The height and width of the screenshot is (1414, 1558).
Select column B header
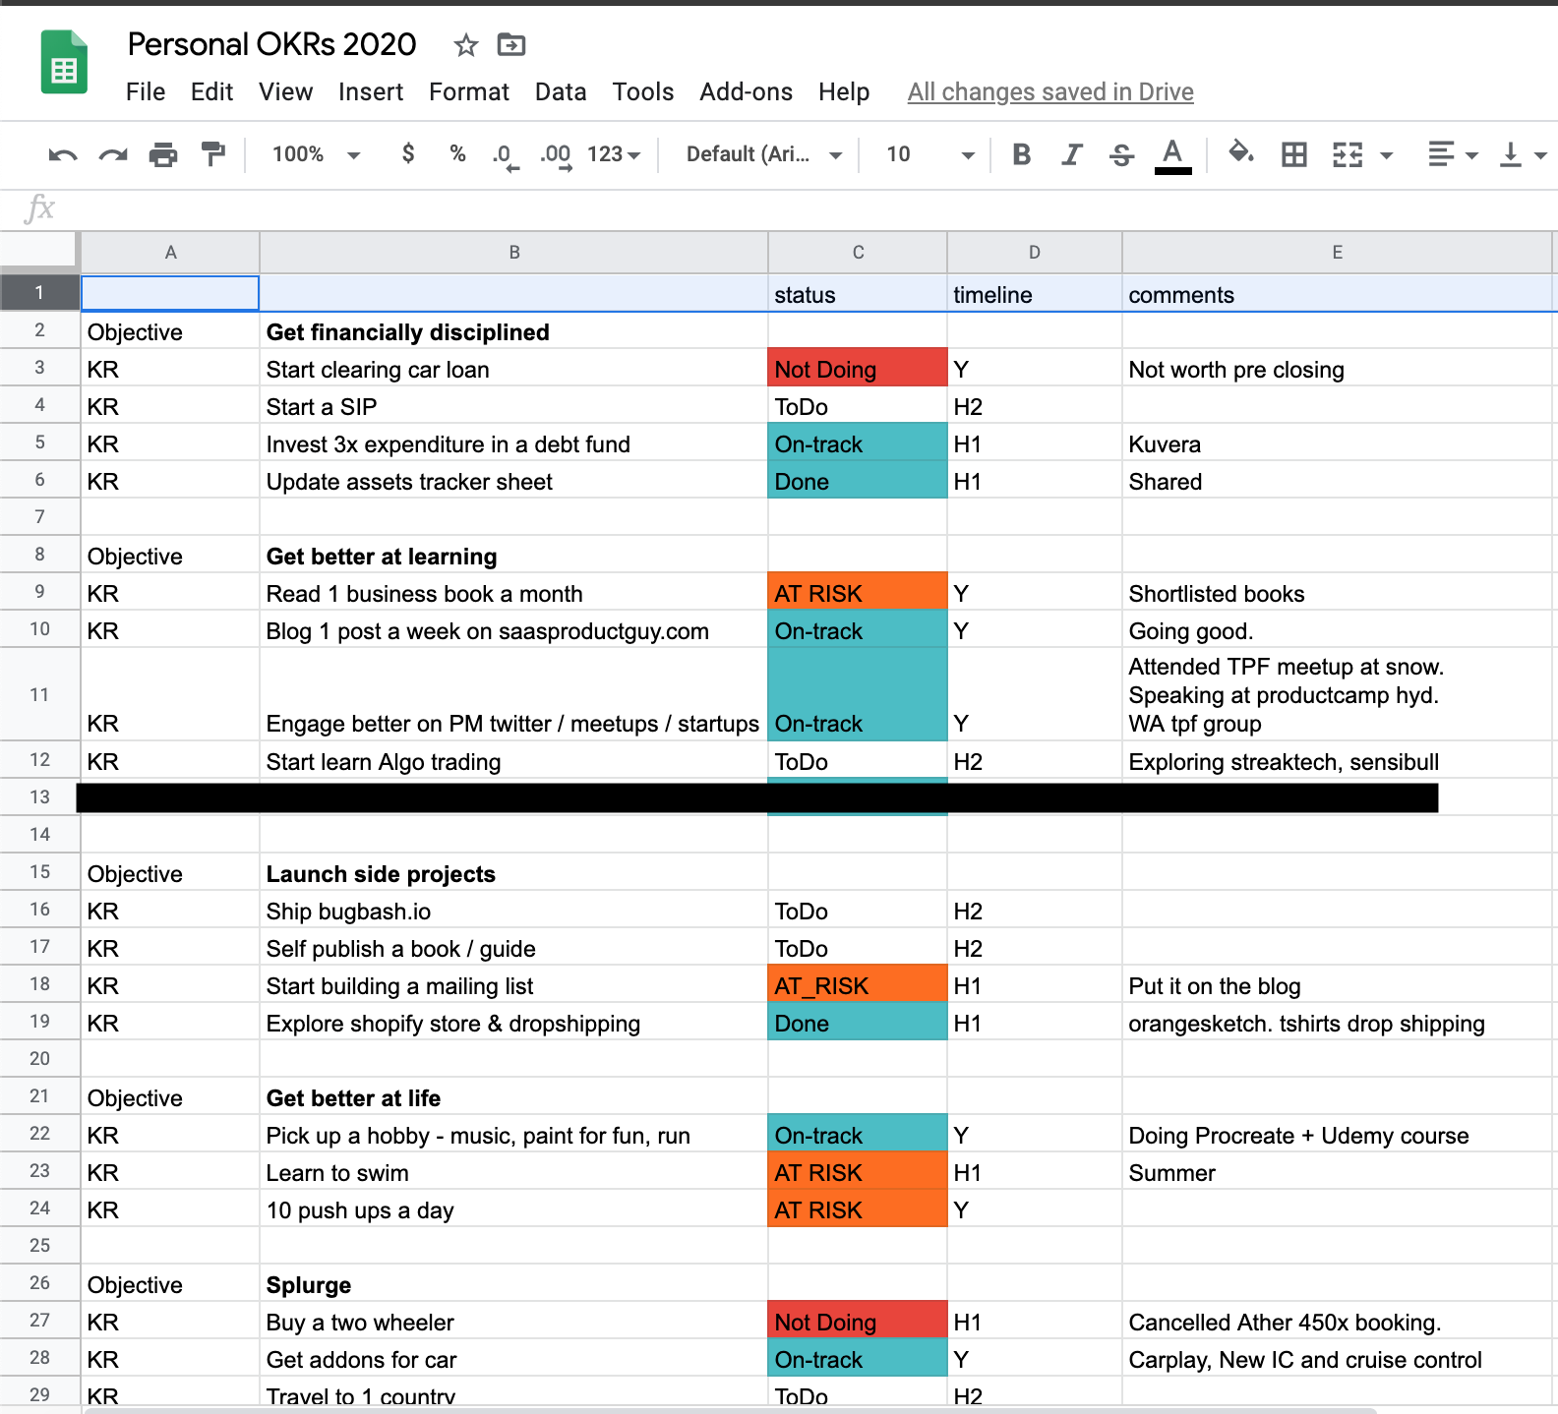(x=513, y=253)
